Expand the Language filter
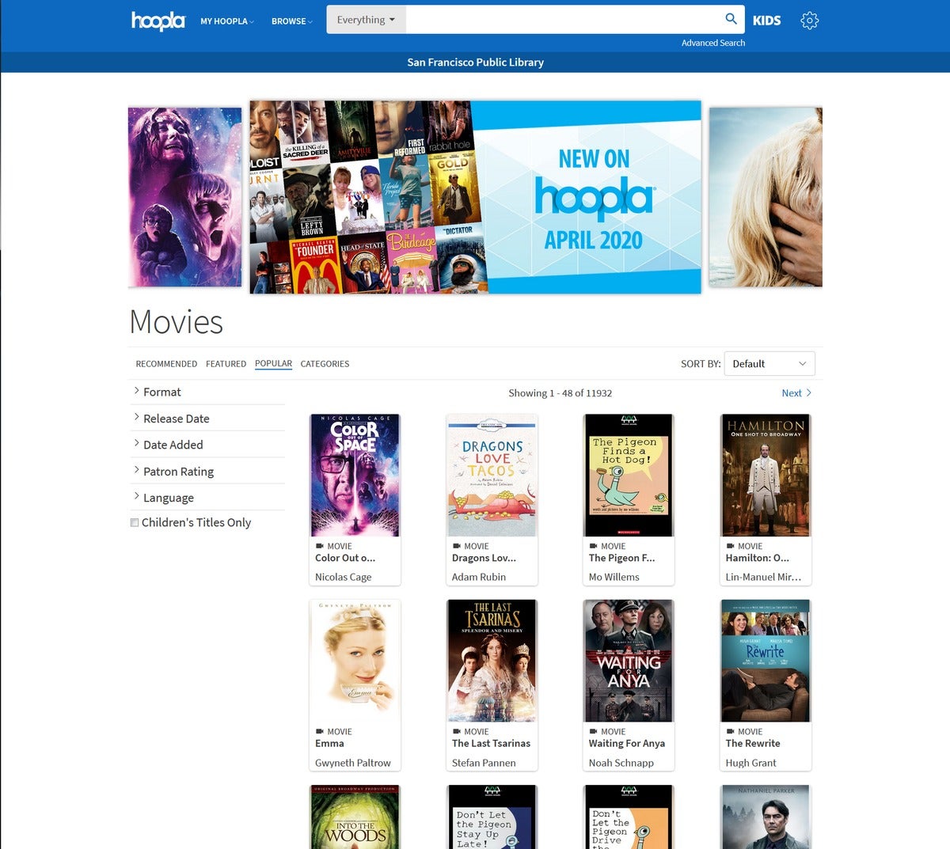Screen dimensions: 950x849 pos(207,498)
